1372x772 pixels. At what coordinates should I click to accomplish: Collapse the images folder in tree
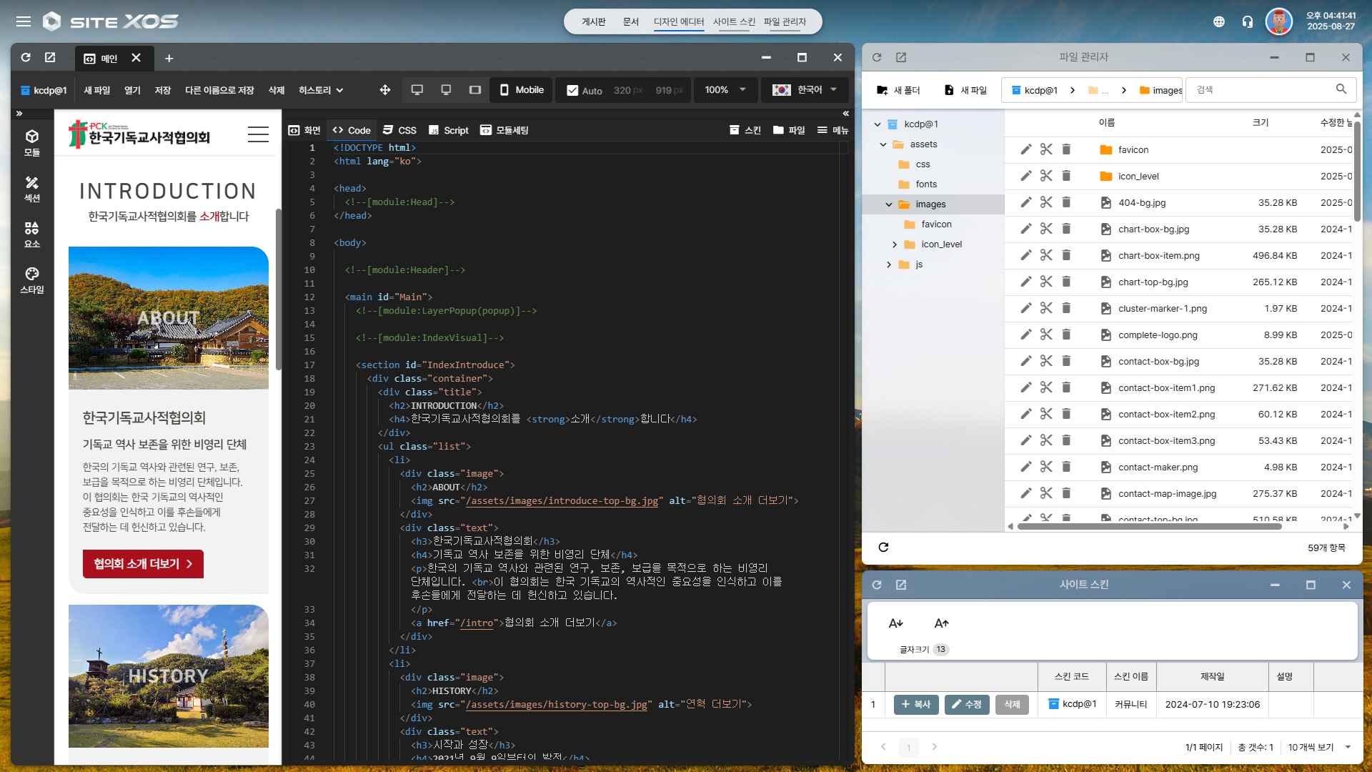pos(889,204)
